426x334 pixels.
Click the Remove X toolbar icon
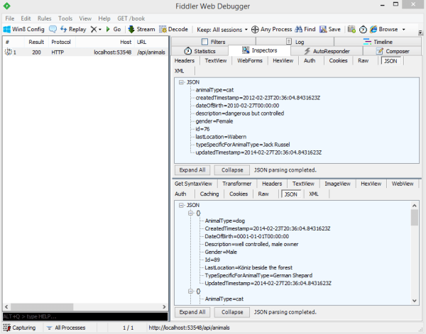click(x=94, y=29)
